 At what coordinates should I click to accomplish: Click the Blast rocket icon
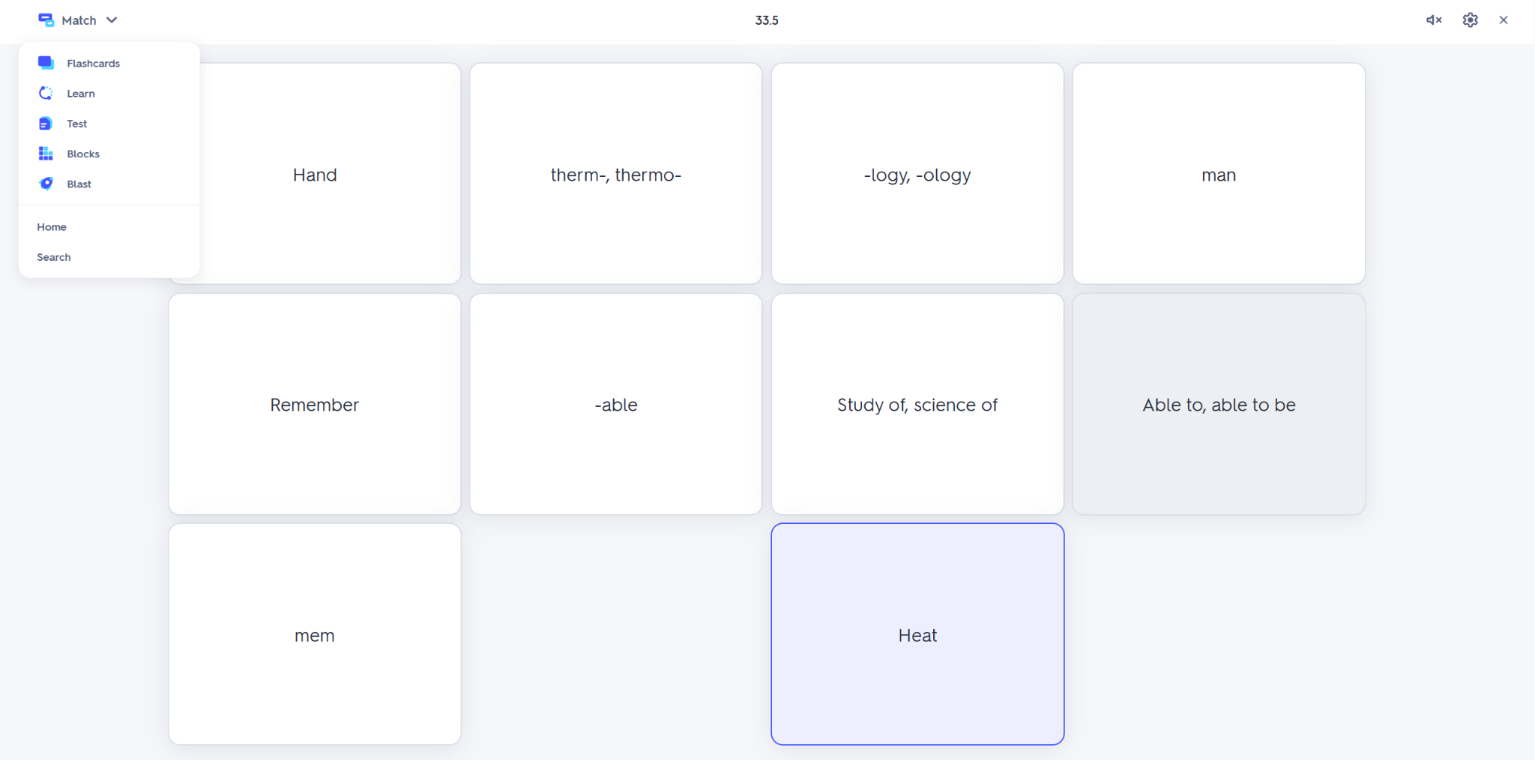click(x=46, y=184)
